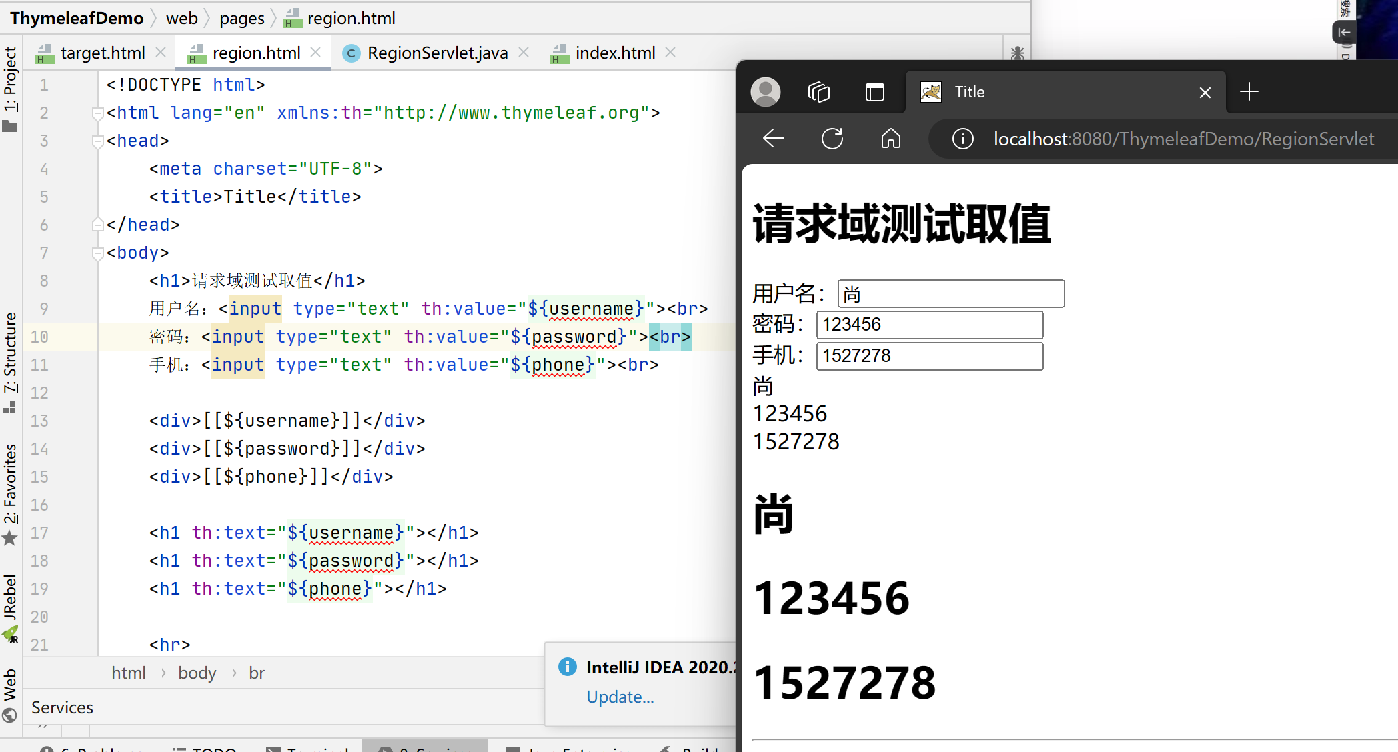Go to browser home page

(x=891, y=139)
